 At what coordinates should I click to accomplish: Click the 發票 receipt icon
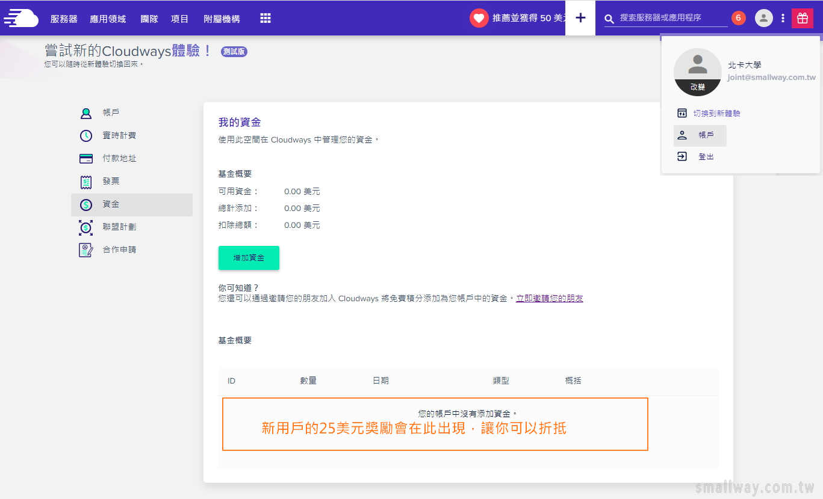pos(86,182)
